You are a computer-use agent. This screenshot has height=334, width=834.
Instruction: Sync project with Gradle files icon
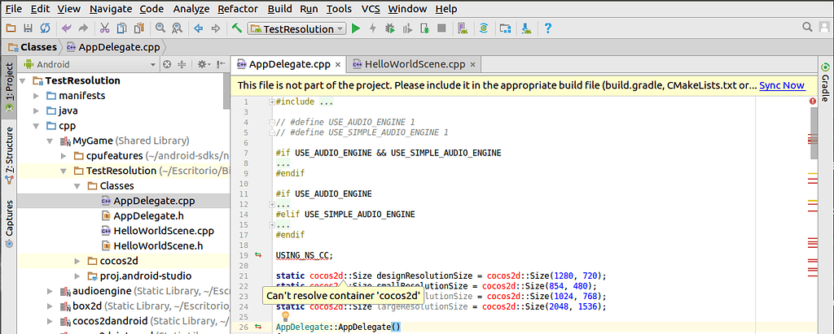pos(484,28)
